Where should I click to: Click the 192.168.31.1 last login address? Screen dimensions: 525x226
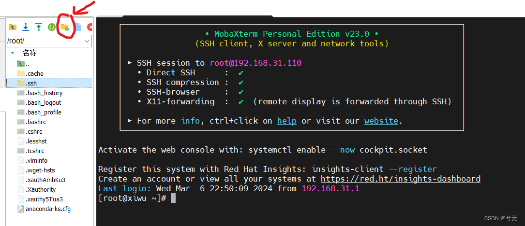(x=331, y=188)
